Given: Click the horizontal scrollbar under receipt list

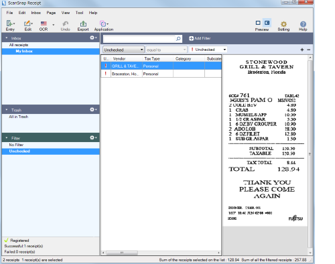Looking at the screenshot, I should point(161,253).
